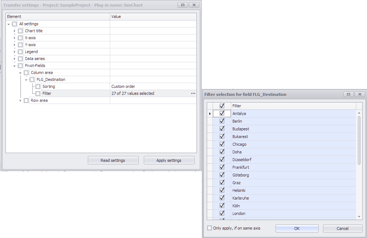Image resolution: width=367 pixels, height=238 pixels.
Task: Click the Element column header
Action: [58, 16]
